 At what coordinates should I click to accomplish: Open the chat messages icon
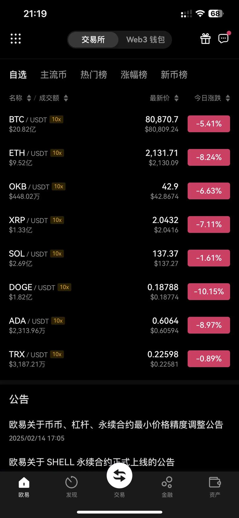click(x=223, y=39)
